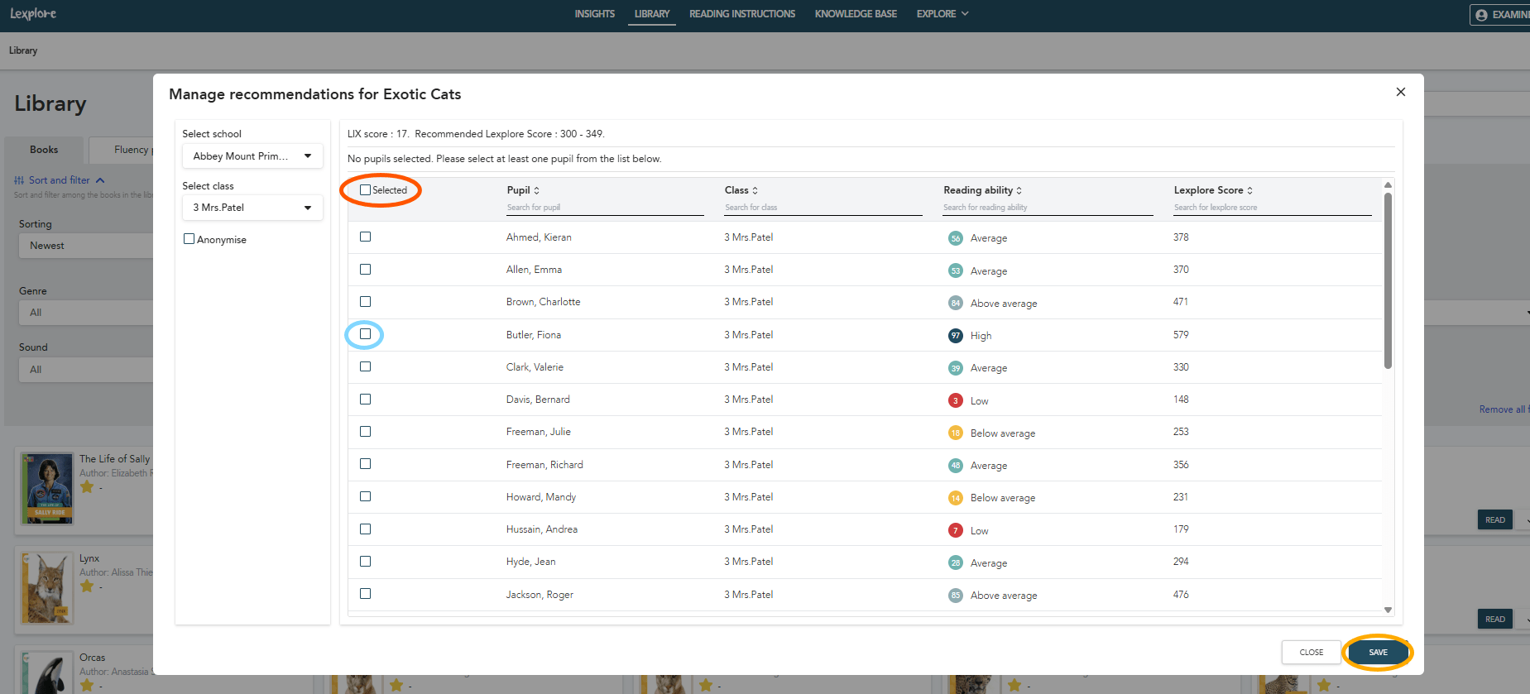The width and height of the screenshot is (1530, 694).
Task: Sort by Lexplore Score column arrows
Action: click(1249, 190)
